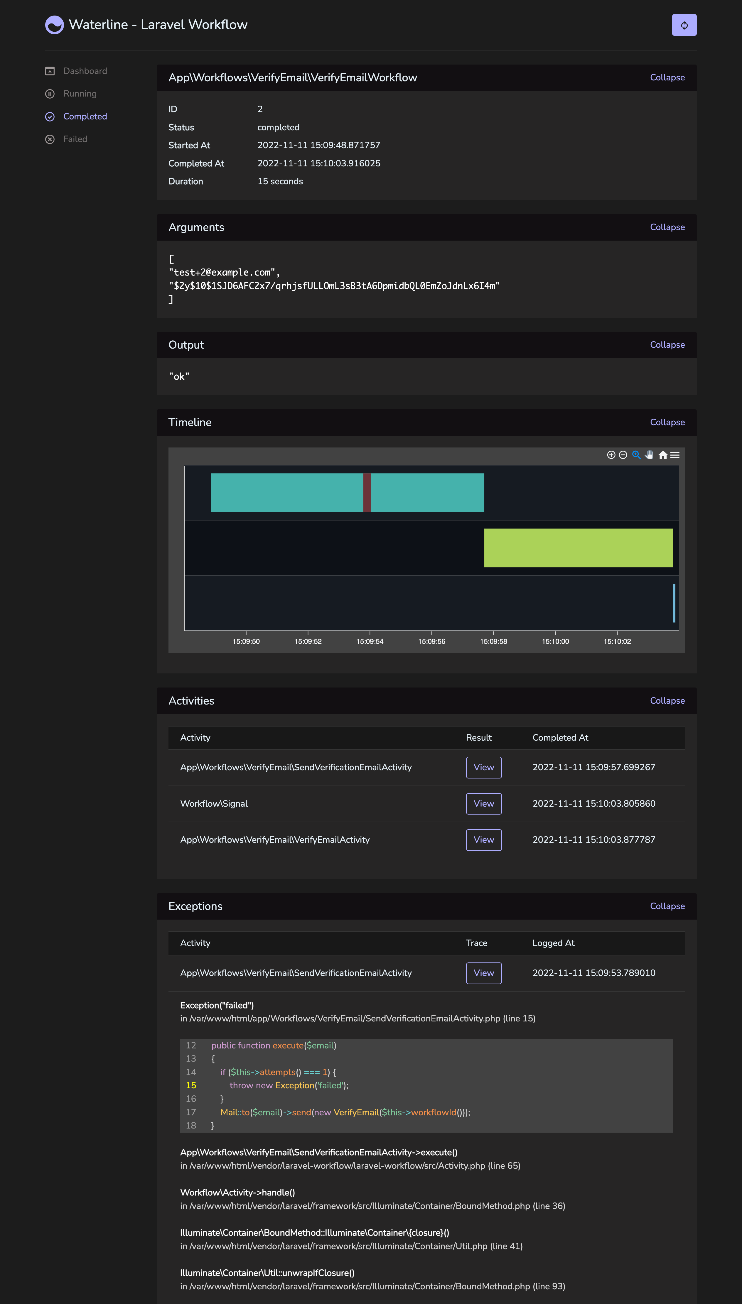Image resolution: width=742 pixels, height=1304 pixels.
Task: Click the zoom-in icon on the timeline
Action: [611, 455]
